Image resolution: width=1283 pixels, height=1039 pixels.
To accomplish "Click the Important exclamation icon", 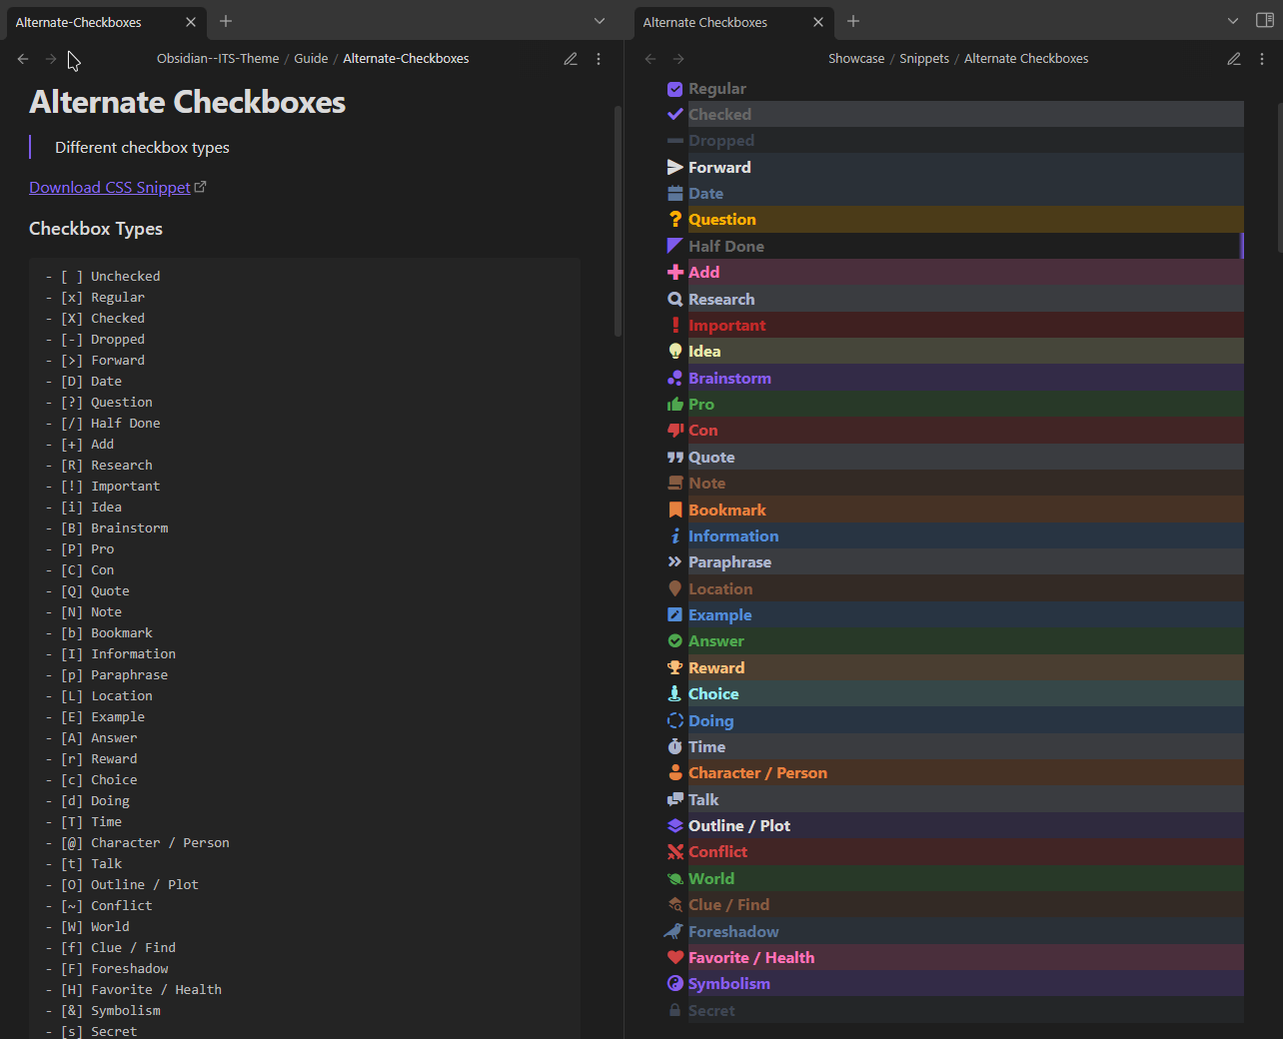I will tap(675, 326).
